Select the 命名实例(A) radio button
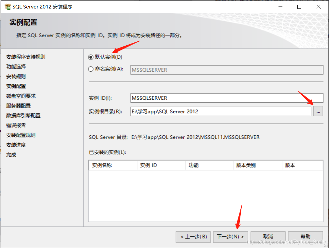 click(x=91, y=69)
